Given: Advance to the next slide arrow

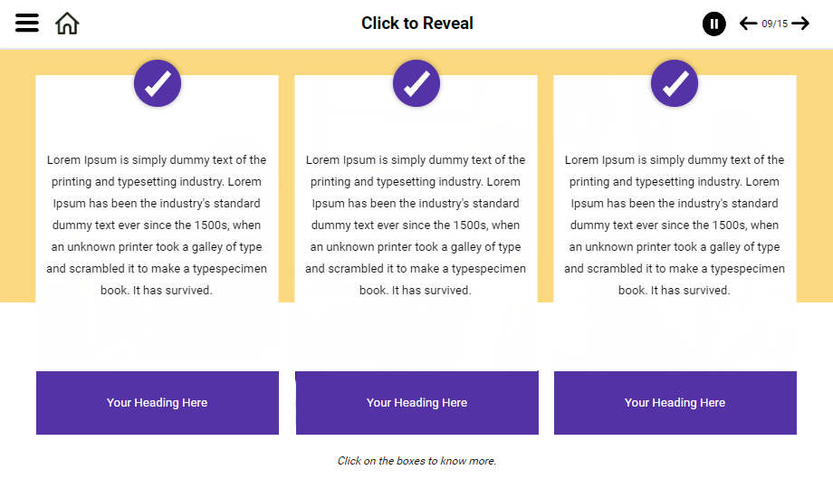Looking at the screenshot, I should coord(800,24).
